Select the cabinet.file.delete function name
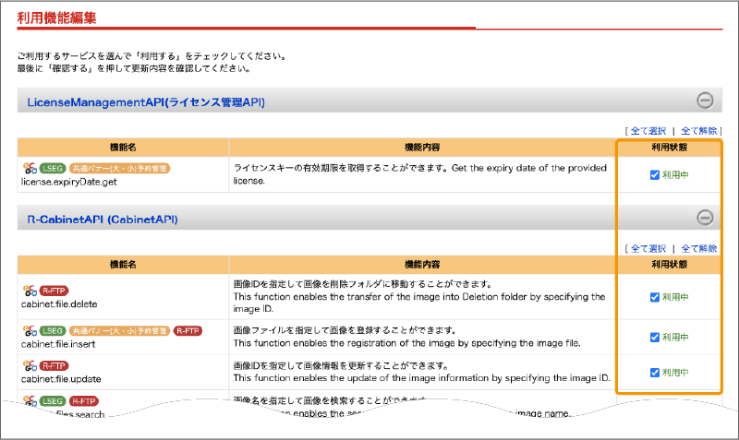Screen dimensions: 739x440 59,304
